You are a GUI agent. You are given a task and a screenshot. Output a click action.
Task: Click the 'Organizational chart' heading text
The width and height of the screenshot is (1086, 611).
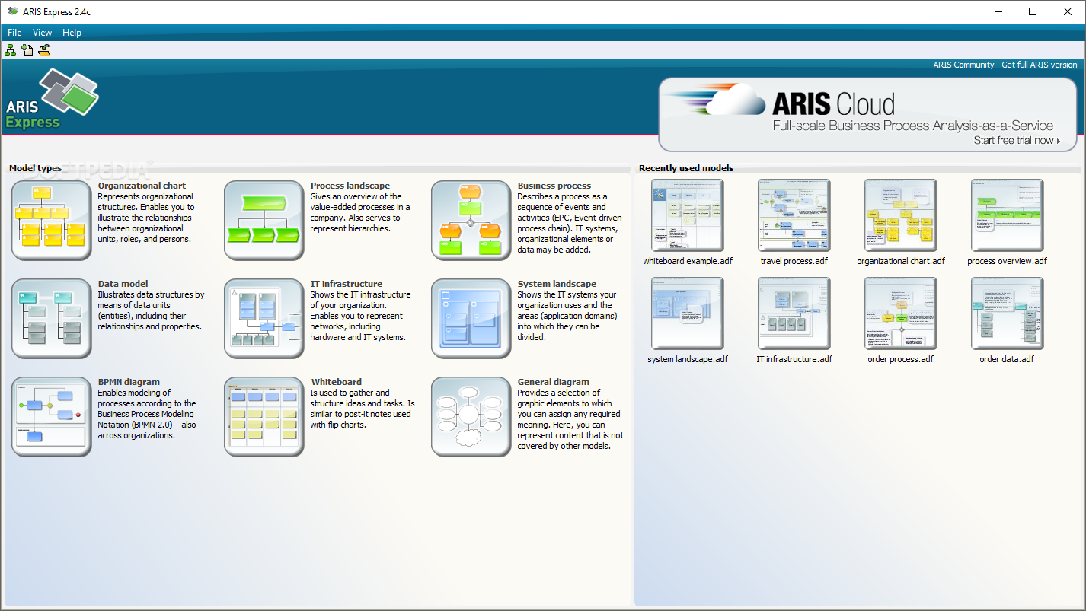142,186
